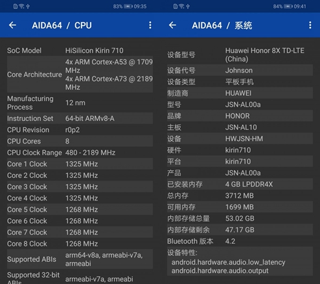Image resolution: width=320 pixels, height=284 pixels.
Task: Select the 型号 JSN-AL00a row
Action: [240, 105]
